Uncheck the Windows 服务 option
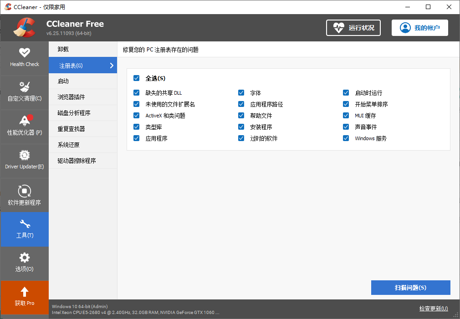 click(x=346, y=138)
